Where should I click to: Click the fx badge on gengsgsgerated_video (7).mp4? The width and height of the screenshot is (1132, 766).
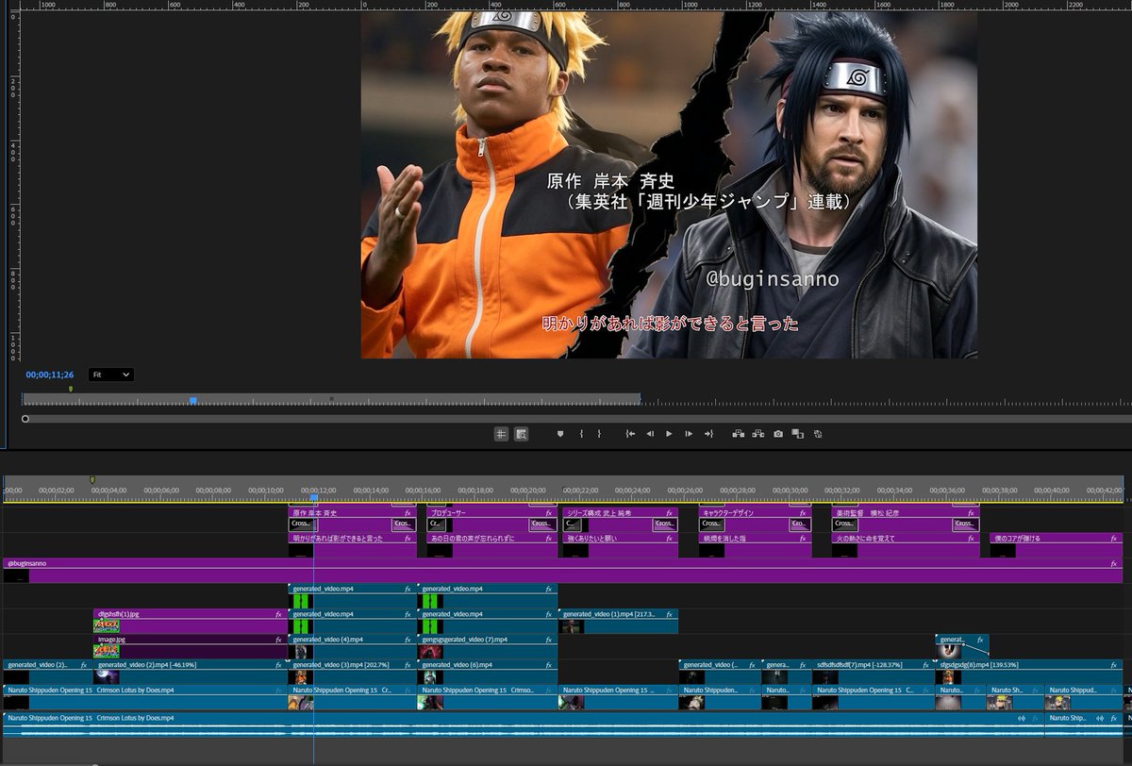coord(548,640)
